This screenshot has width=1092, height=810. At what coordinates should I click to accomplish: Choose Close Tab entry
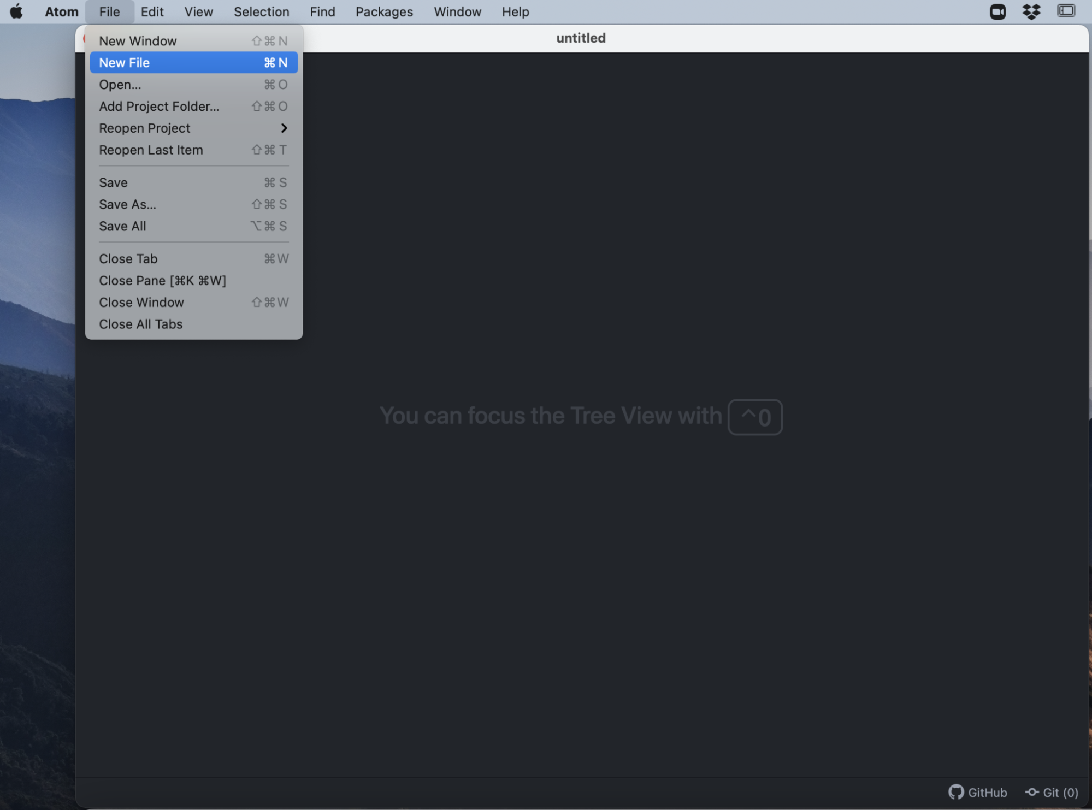193,259
